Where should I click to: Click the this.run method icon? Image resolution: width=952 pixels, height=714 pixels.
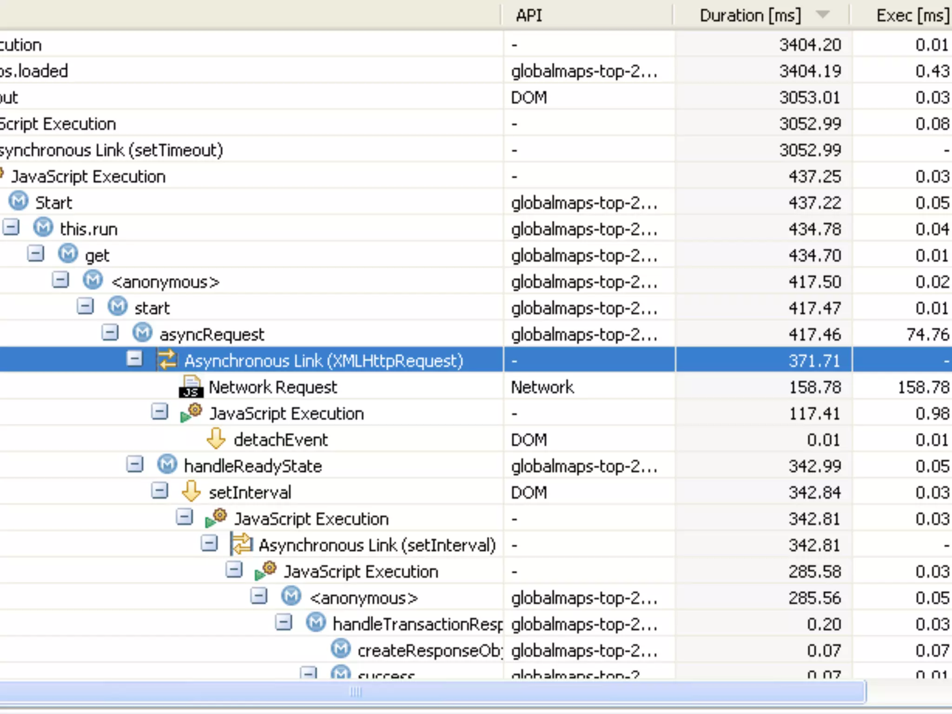coord(43,228)
